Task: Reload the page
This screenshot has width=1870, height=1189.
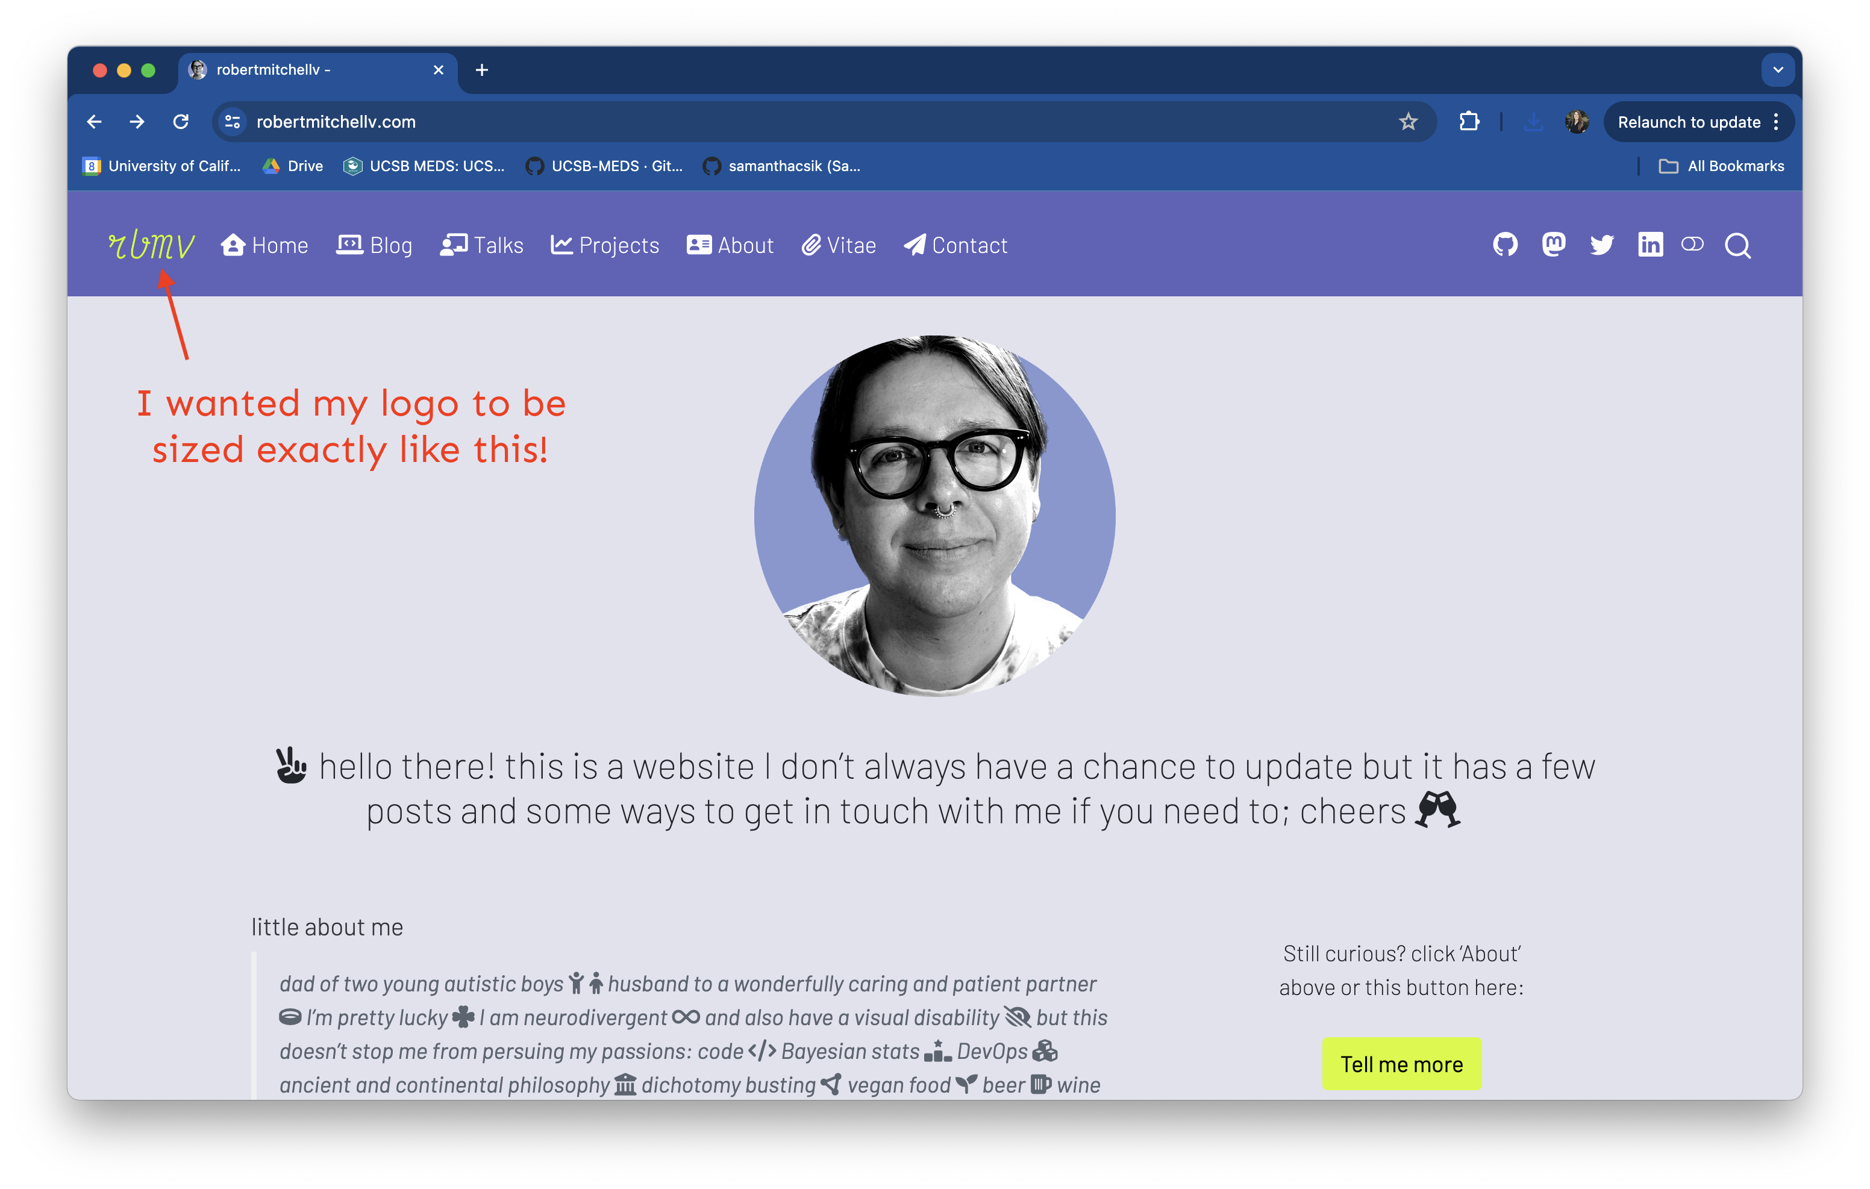Action: pyautogui.click(x=181, y=122)
